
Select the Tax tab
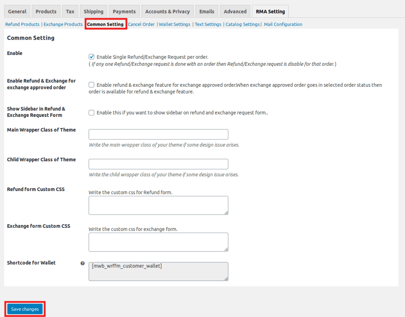(70, 11)
